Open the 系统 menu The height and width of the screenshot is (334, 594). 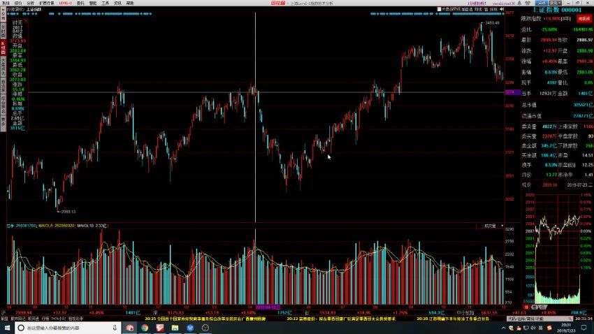(6, 3)
